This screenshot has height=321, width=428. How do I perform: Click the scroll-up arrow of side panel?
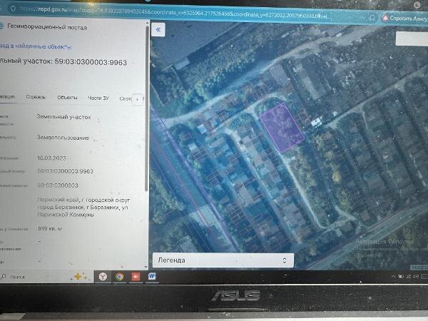click(148, 23)
